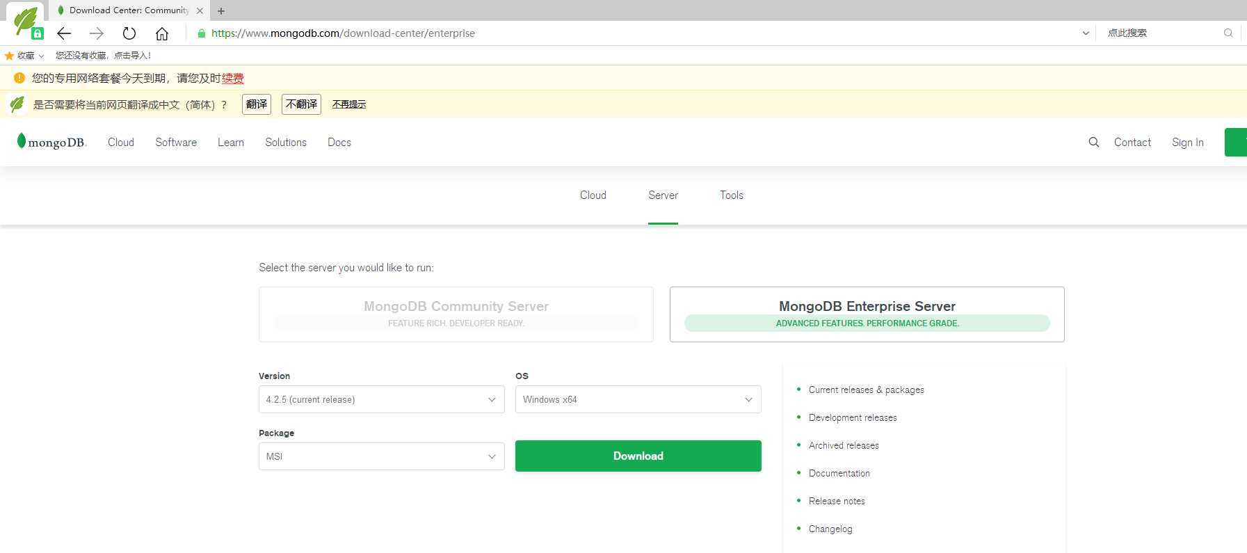Click the Contact link
1247x553 pixels.
(1132, 142)
